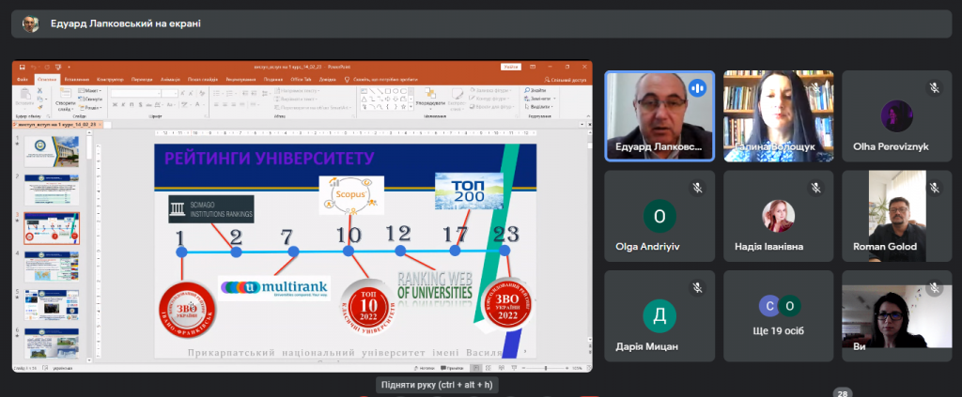Screen dimensions: 962x397
Task: Open the font name combo box
Action: click(133, 93)
